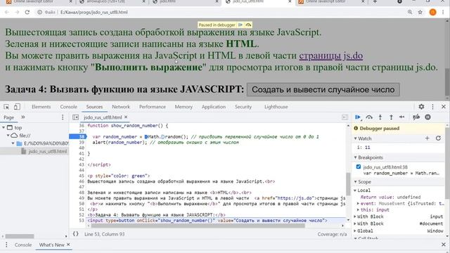
Task: Toggle the file navigator sidebar
Action: [75, 117]
